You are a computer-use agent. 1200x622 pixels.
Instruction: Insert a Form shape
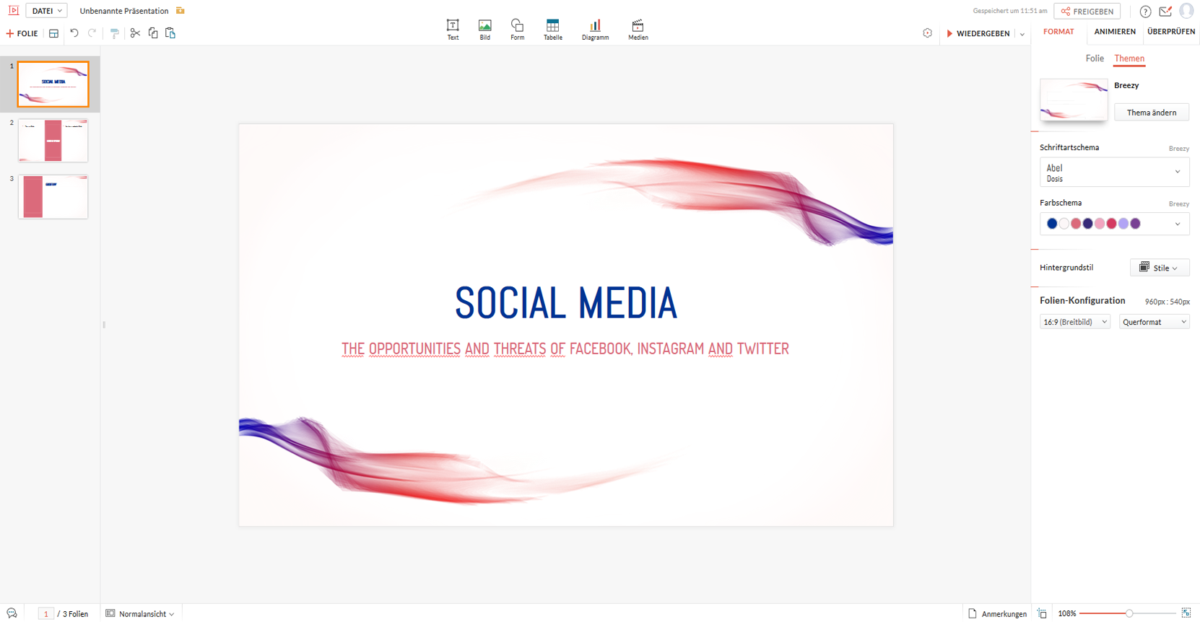point(518,30)
